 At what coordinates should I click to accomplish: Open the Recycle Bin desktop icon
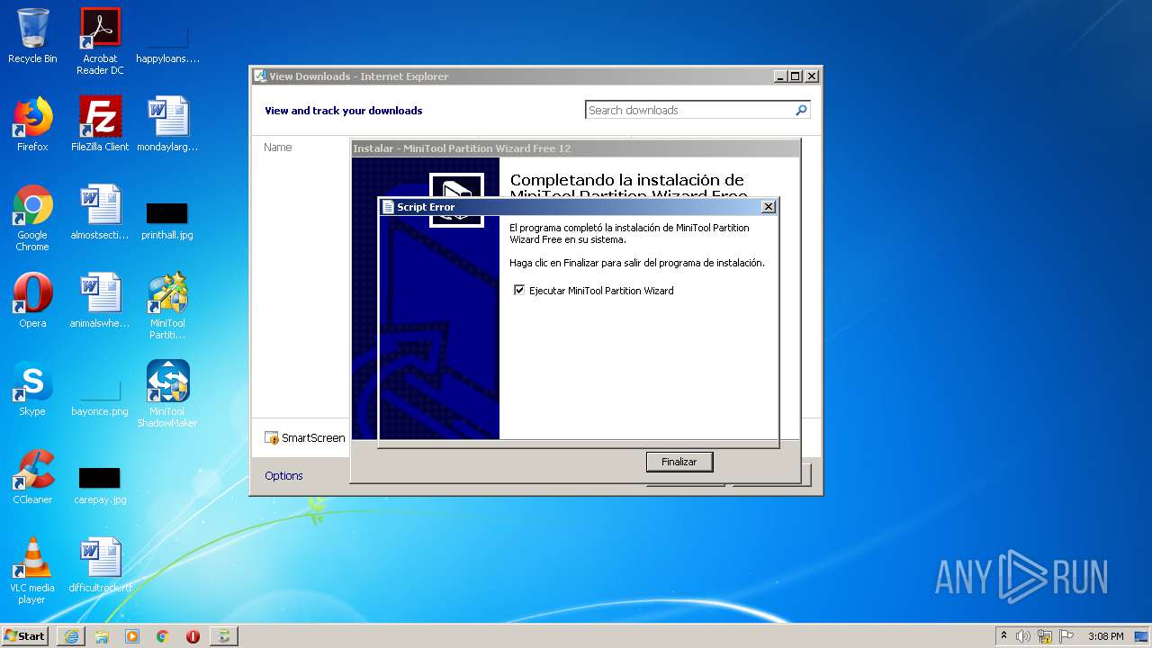point(32,36)
